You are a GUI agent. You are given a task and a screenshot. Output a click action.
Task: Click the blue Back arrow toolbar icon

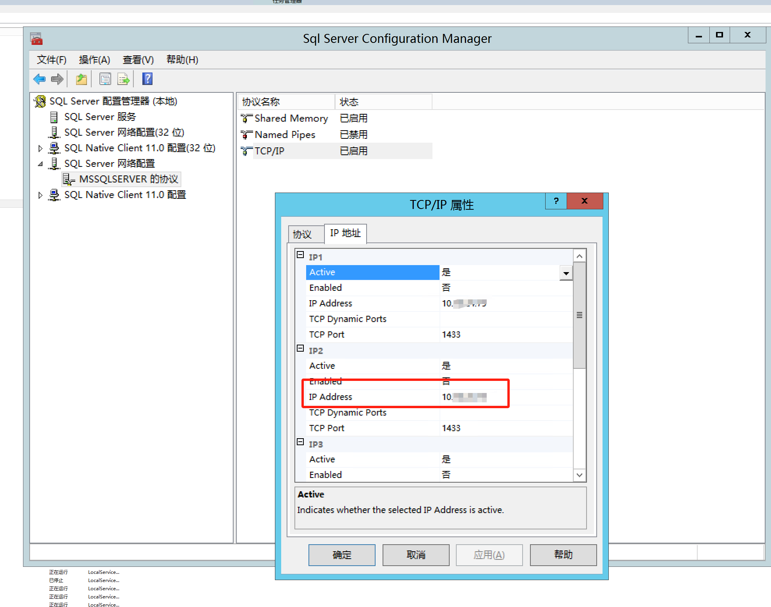click(x=39, y=79)
